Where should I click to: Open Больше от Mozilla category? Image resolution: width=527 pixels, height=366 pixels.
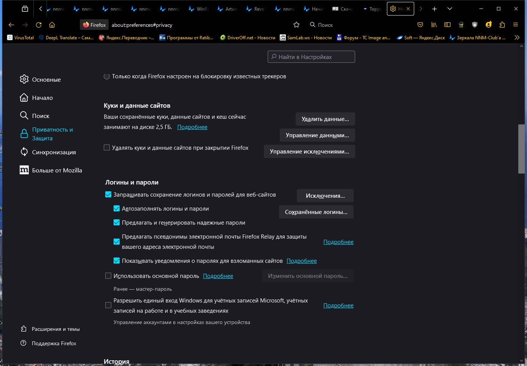51,170
